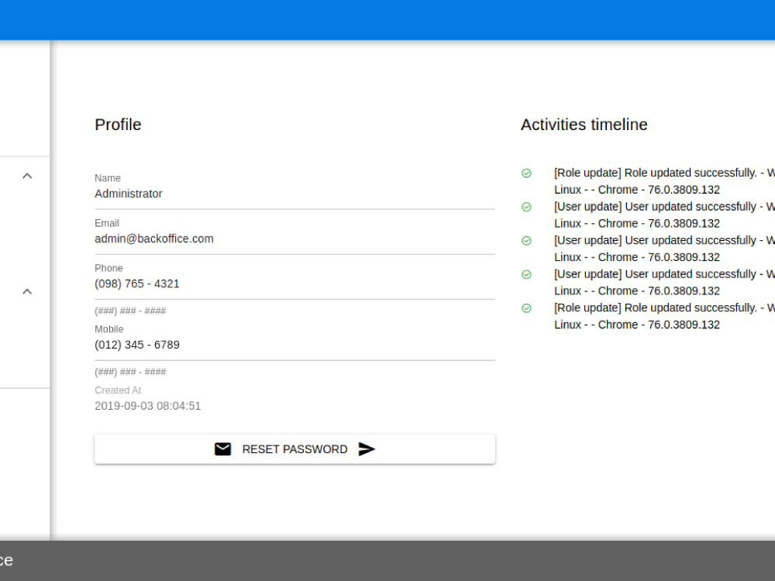Image resolution: width=775 pixels, height=581 pixels.
Task: Click the Name field label
Action: pos(108,178)
